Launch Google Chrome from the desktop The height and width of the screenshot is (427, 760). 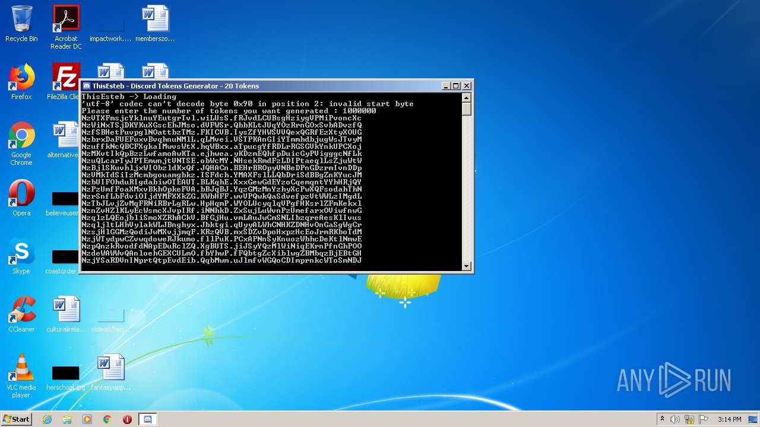click(x=21, y=144)
